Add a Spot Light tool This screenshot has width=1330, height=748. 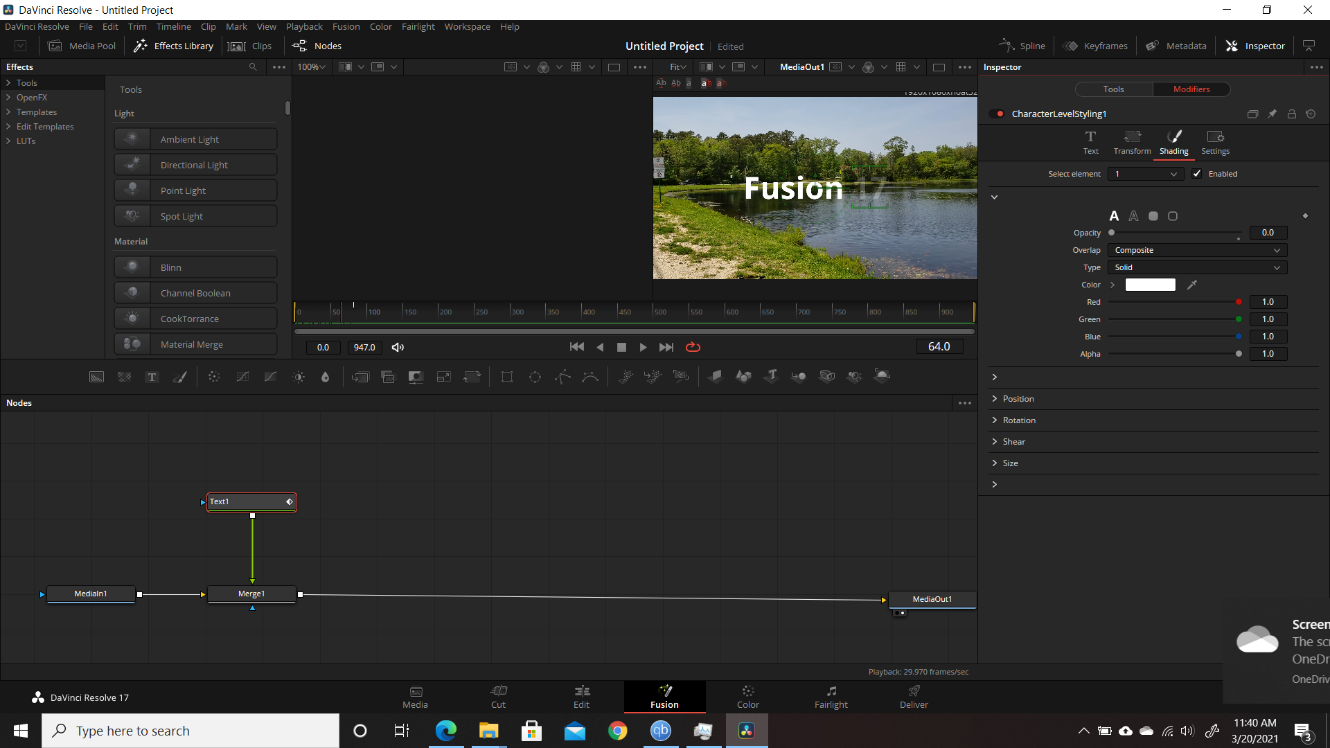[x=195, y=216]
